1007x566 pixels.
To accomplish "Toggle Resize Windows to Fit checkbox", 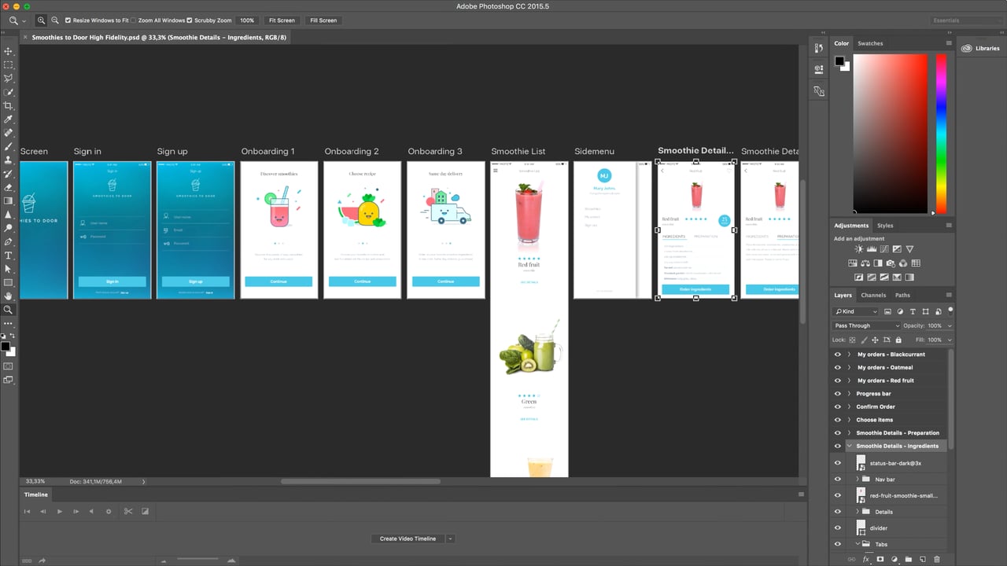I will pyautogui.click(x=68, y=20).
